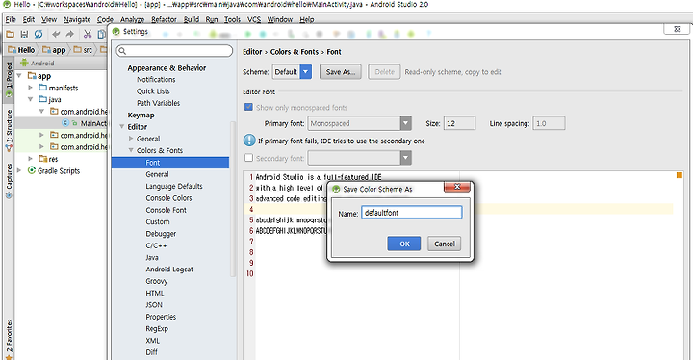The height and width of the screenshot is (360, 693).
Task: Select Keymap settings item
Action: (x=141, y=115)
